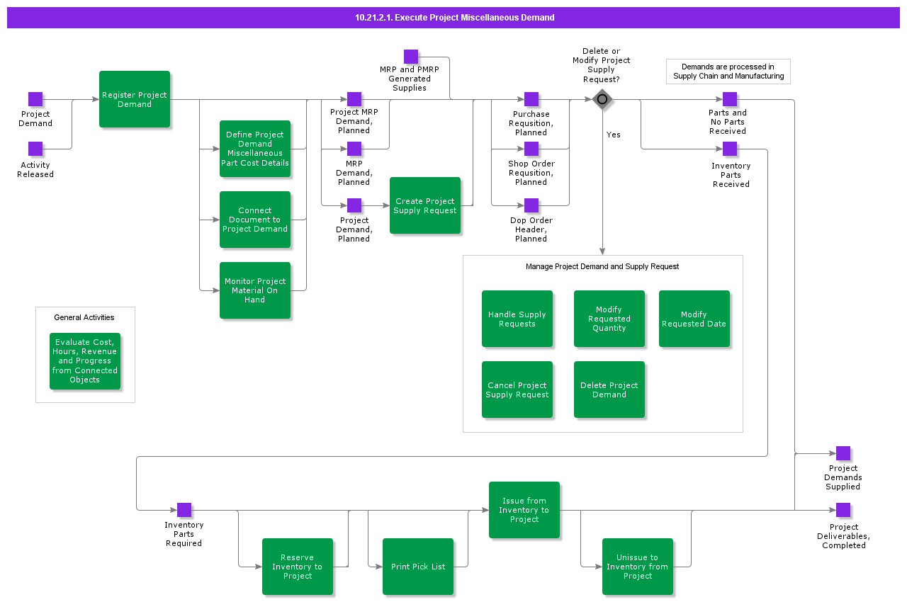
Task: Select the Activity Released event square
Action: [35, 149]
